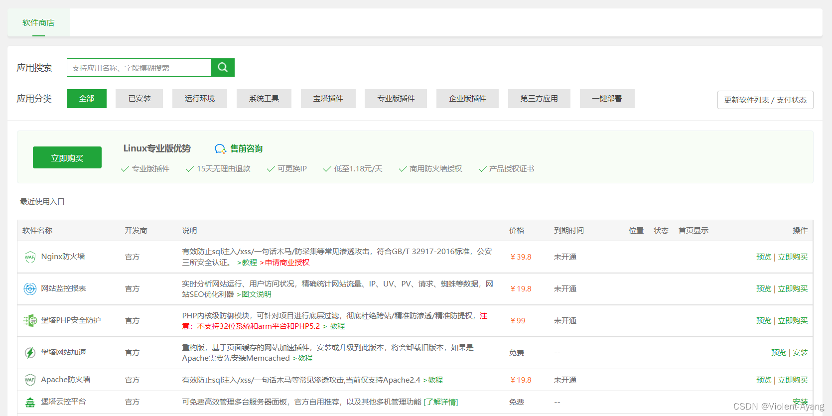The height and width of the screenshot is (416, 832).
Task: Click 预览 for Apache防火墙
Action: coord(764,380)
